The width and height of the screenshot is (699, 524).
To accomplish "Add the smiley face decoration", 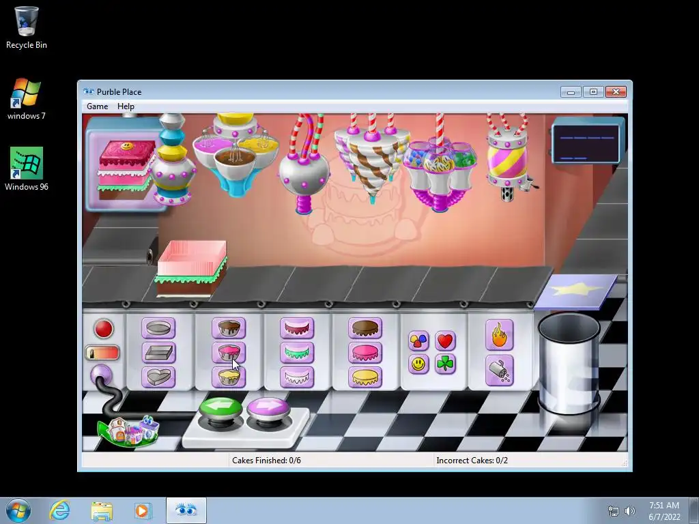I will pyautogui.click(x=418, y=364).
